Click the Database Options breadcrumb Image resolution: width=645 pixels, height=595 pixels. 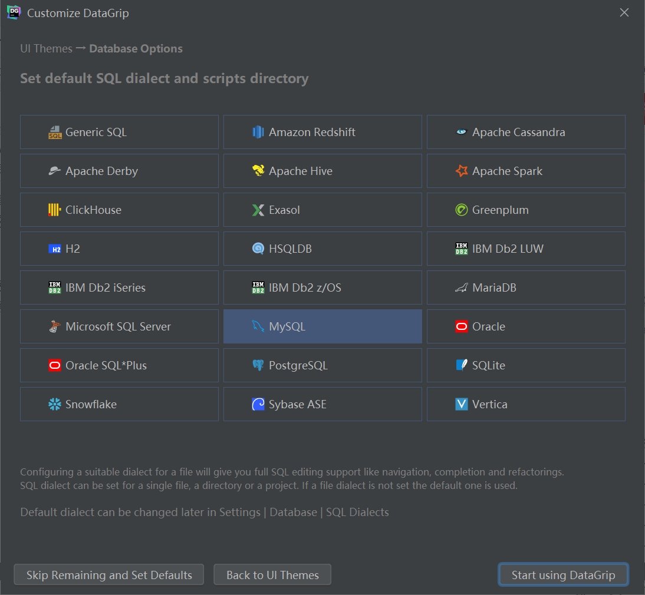[136, 48]
